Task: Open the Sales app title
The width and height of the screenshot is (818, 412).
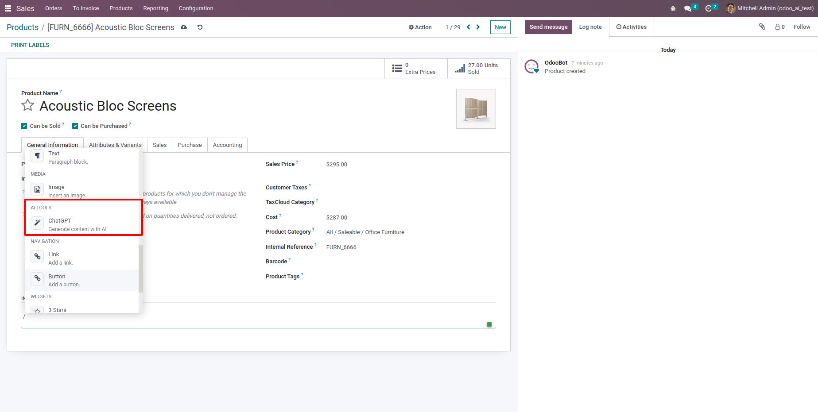Action: 25,8
